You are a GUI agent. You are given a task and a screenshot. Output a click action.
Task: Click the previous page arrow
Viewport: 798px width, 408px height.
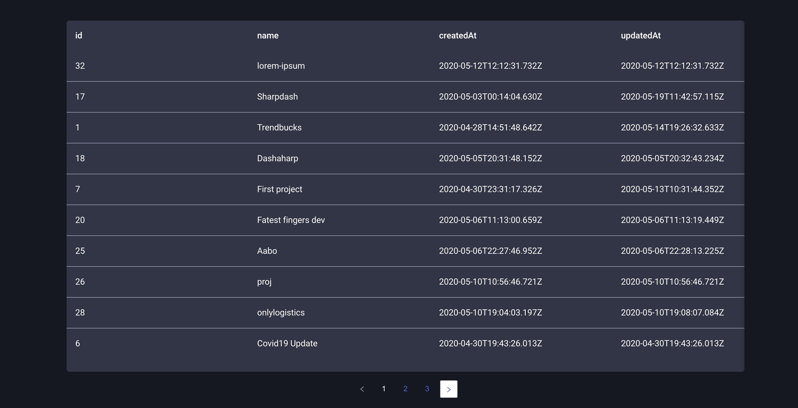pos(362,389)
